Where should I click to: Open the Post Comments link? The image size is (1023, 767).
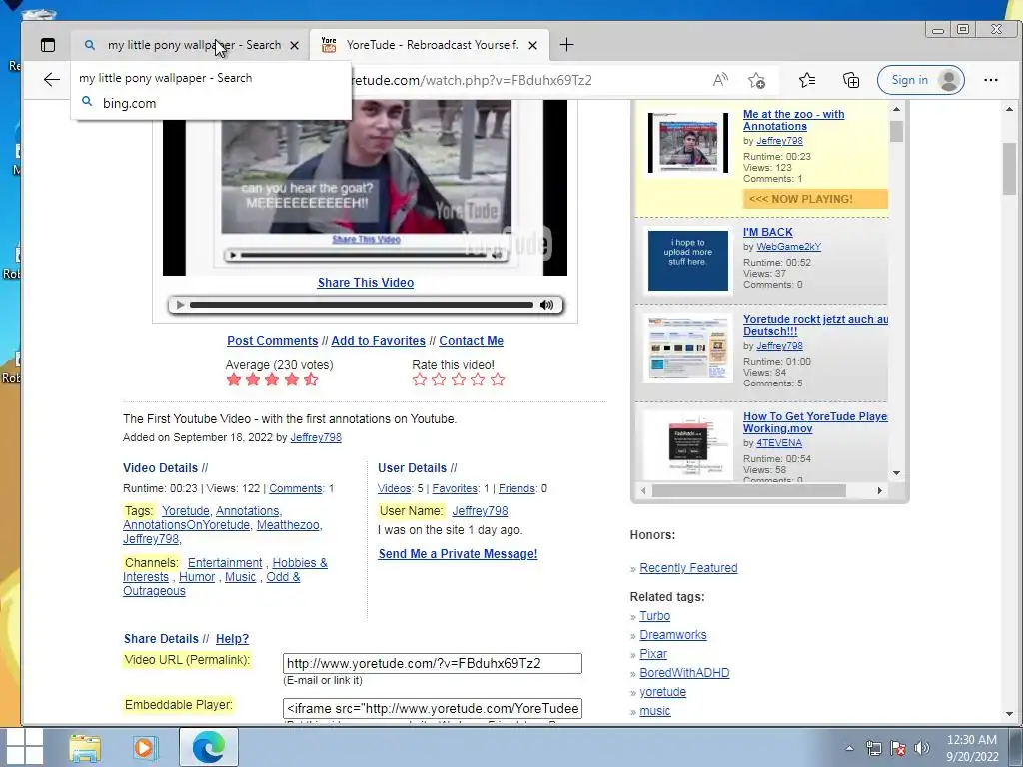click(x=272, y=341)
